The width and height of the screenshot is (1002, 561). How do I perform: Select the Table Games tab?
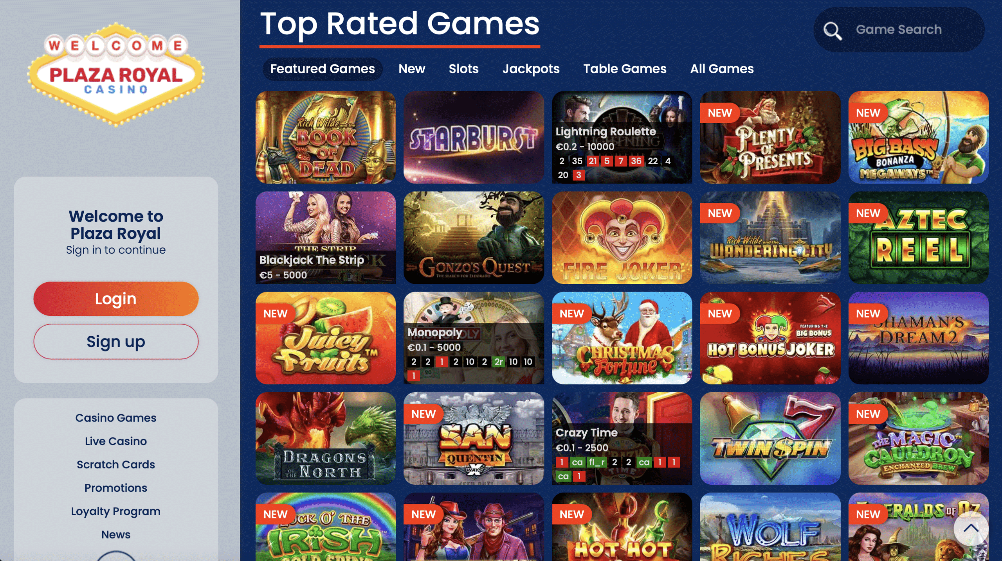tap(625, 69)
